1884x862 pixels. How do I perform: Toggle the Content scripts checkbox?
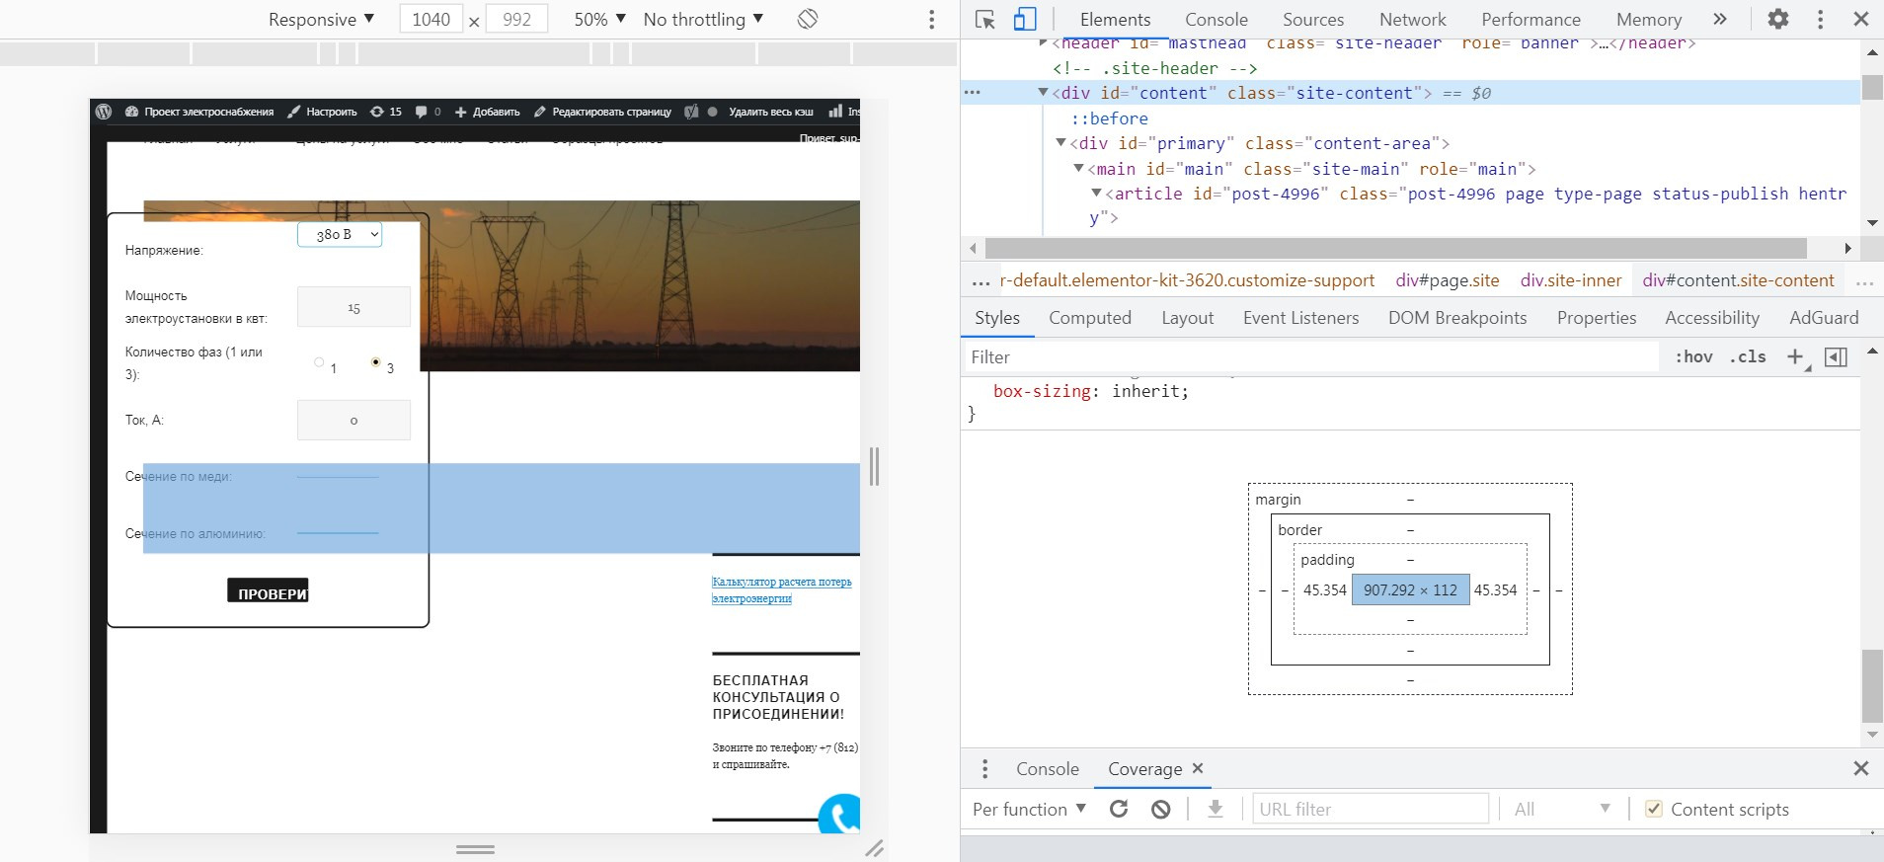[x=1653, y=809]
